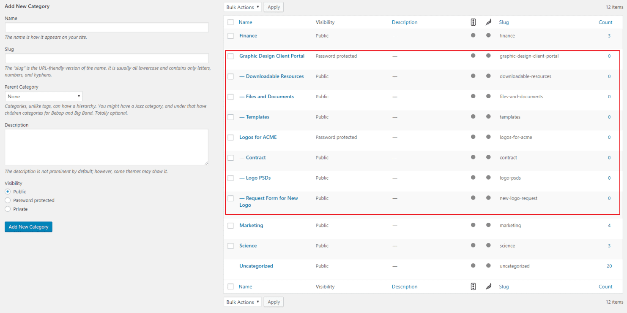Click the feather icon in the bottom table header
Viewport: 627px width, 313px height.
tap(489, 286)
